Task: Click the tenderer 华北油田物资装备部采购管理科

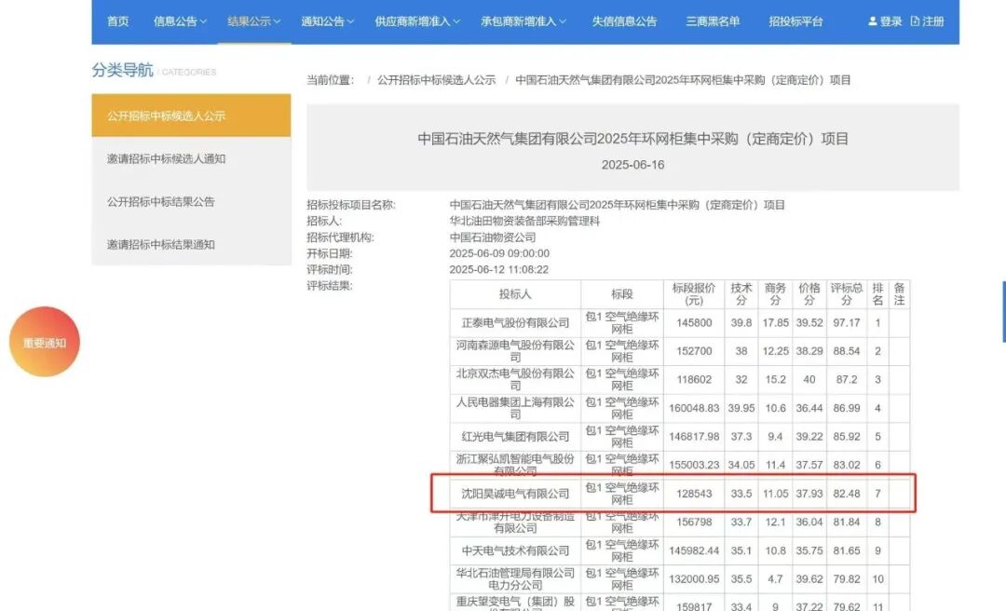Action: pos(524,221)
